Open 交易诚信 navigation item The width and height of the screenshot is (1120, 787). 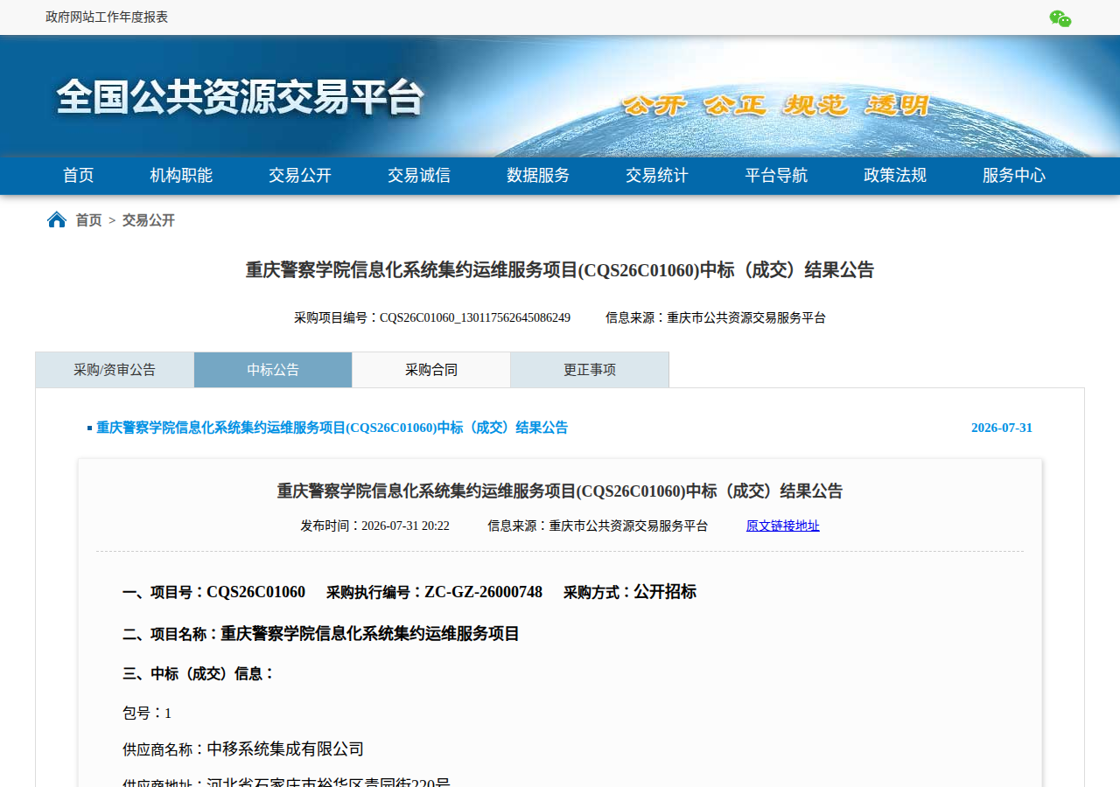click(x=419, y=175)
